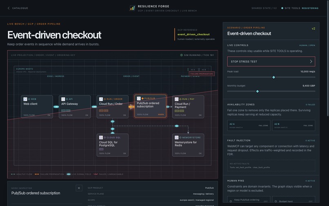
Task: Click the 0 ACTIVE fault injection counter
Action: click(310, 141)
